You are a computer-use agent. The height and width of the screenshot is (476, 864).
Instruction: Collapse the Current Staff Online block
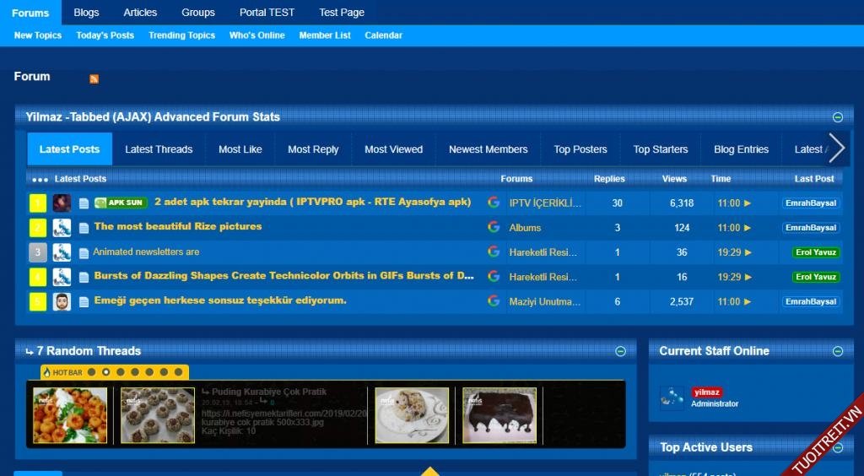[837, 351]
